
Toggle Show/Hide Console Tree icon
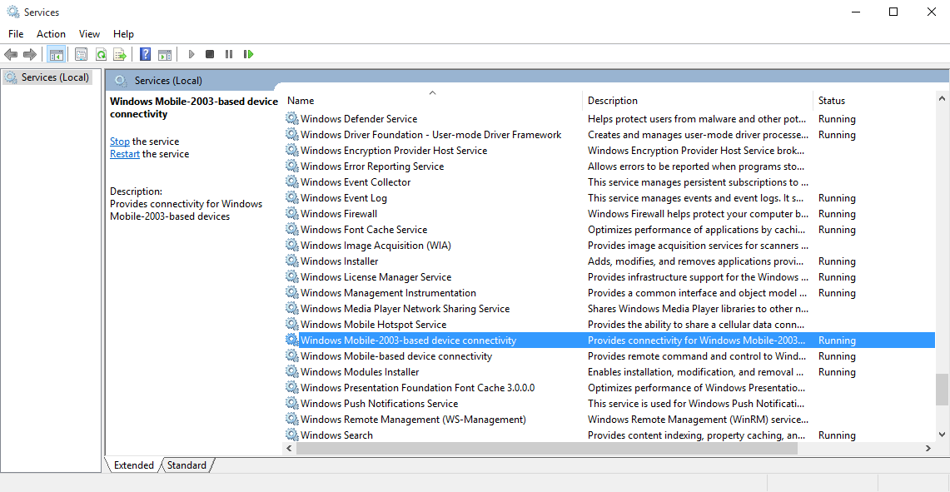click(57, 55)
